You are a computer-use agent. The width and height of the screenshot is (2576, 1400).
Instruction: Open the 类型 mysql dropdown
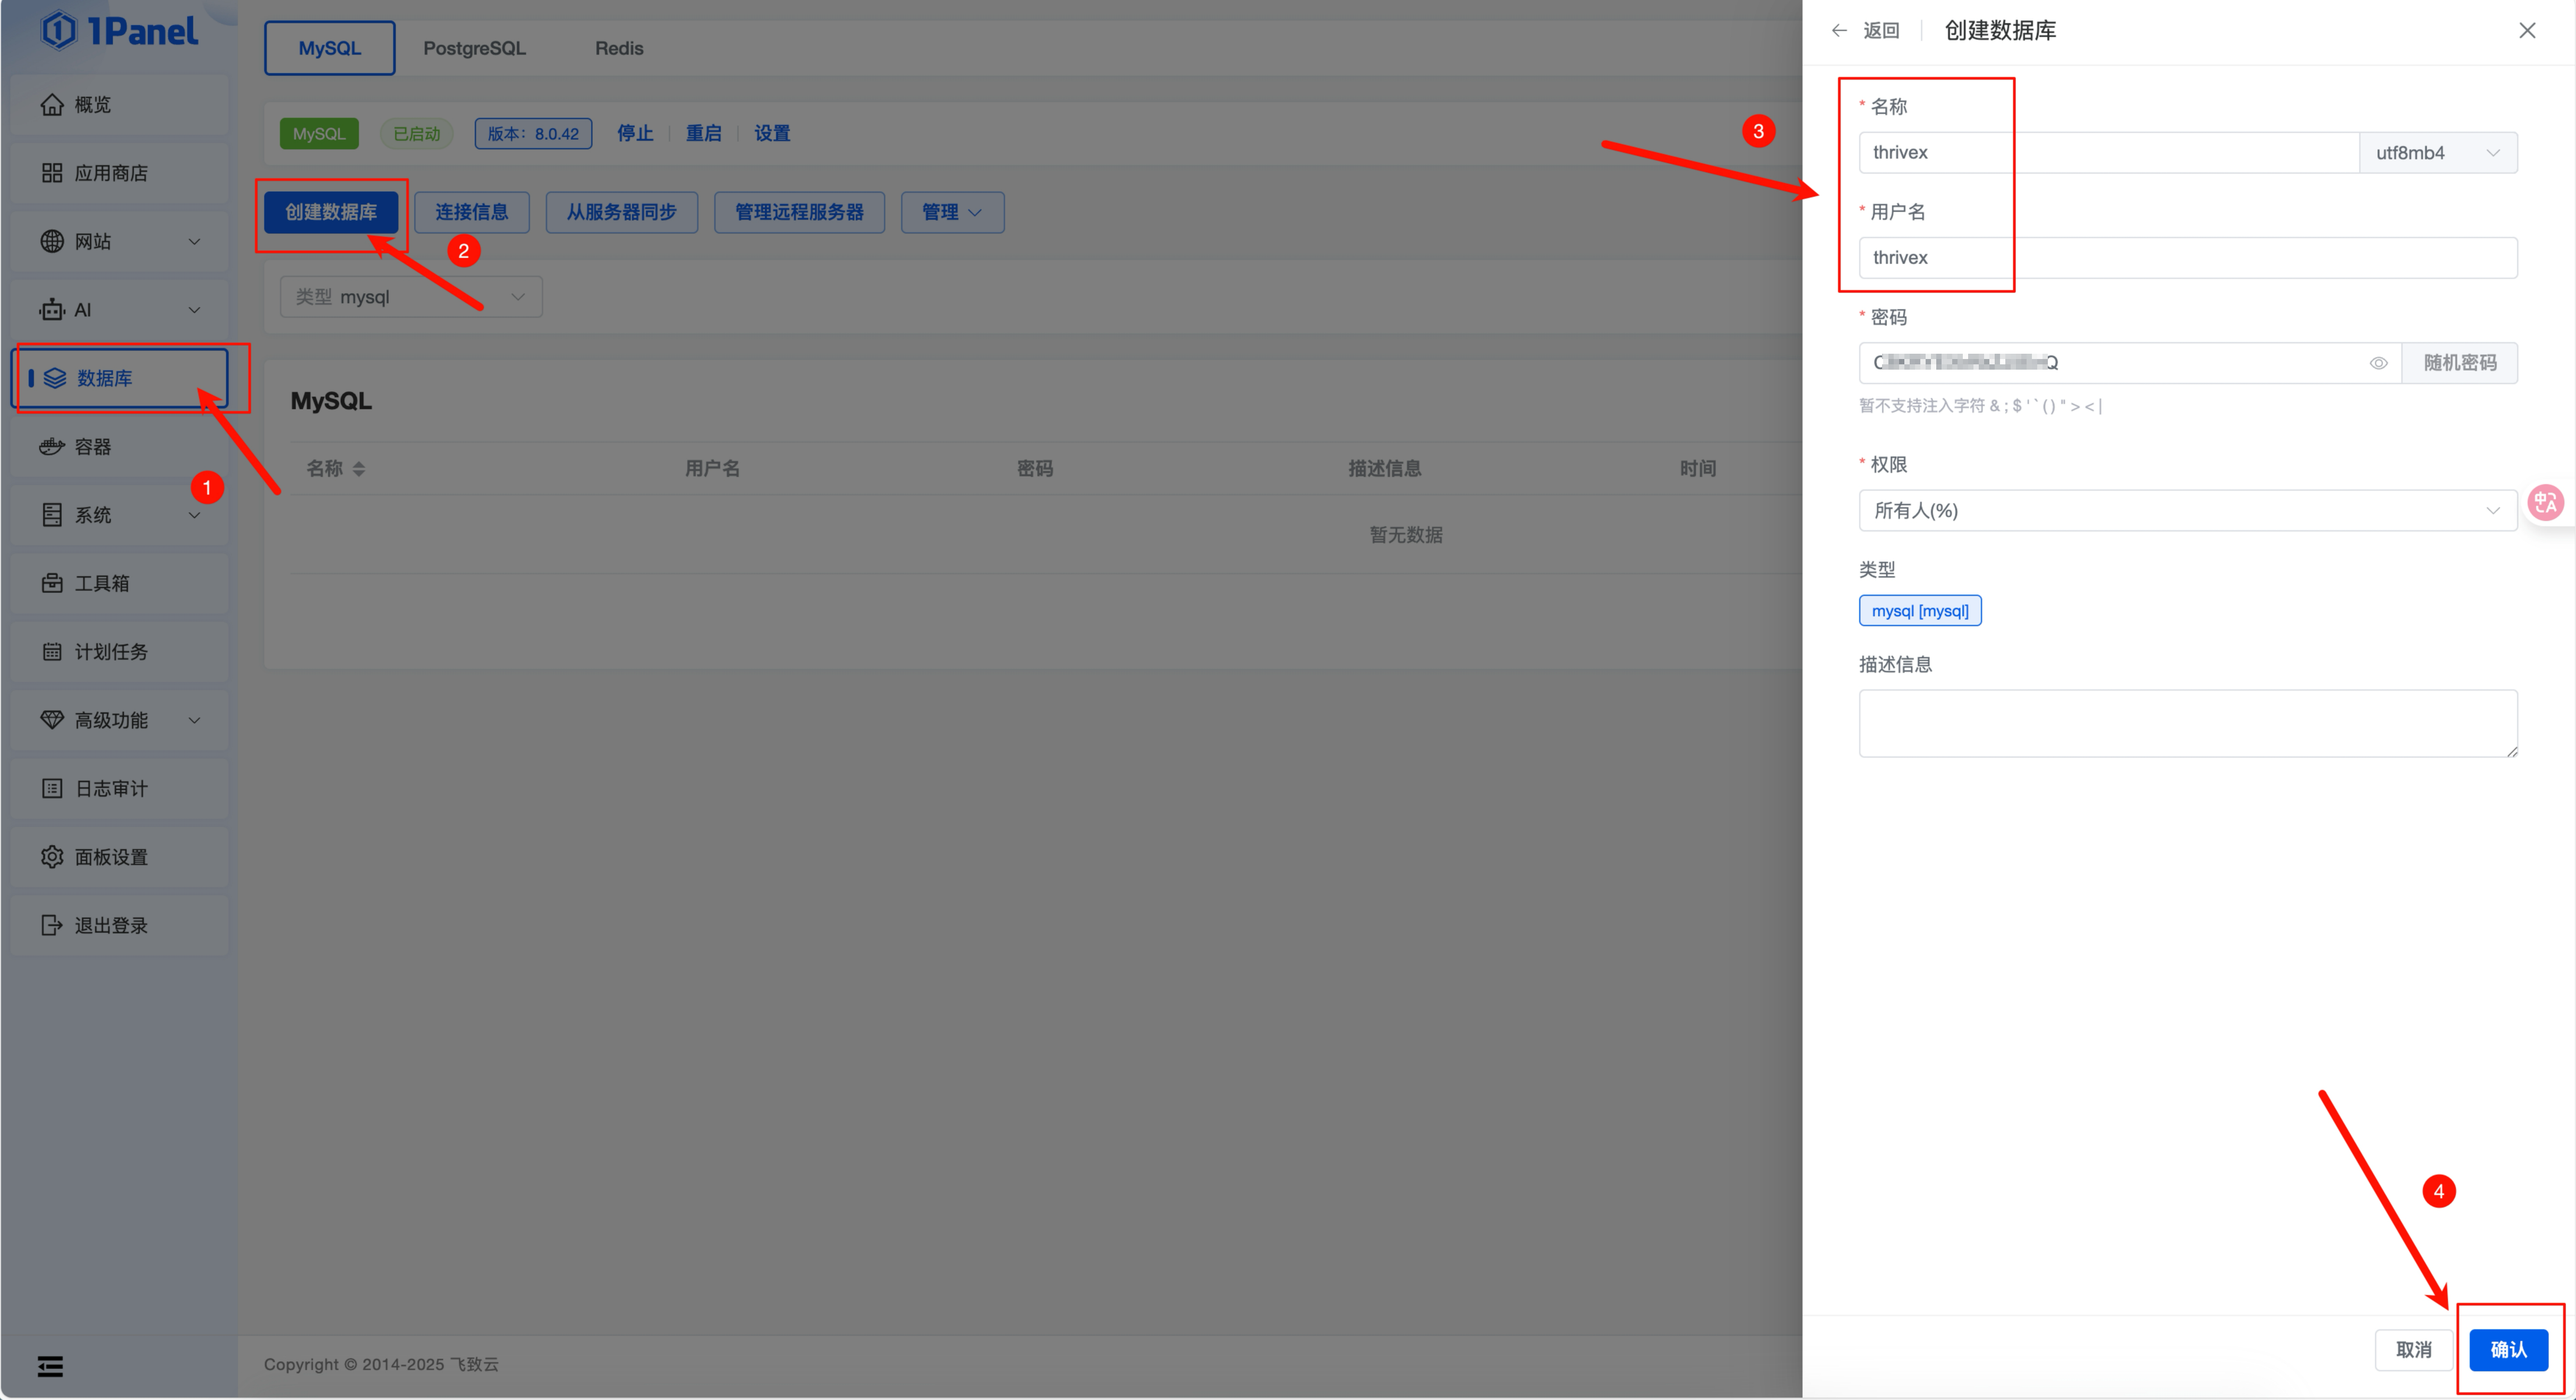pos(411,297)
